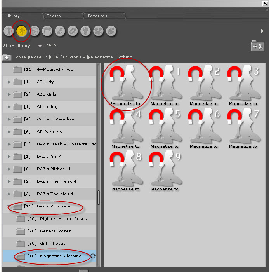Go up one folder level
269x272 pixels.
7,57
